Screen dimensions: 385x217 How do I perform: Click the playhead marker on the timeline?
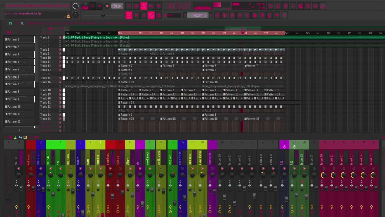point(243,33)
